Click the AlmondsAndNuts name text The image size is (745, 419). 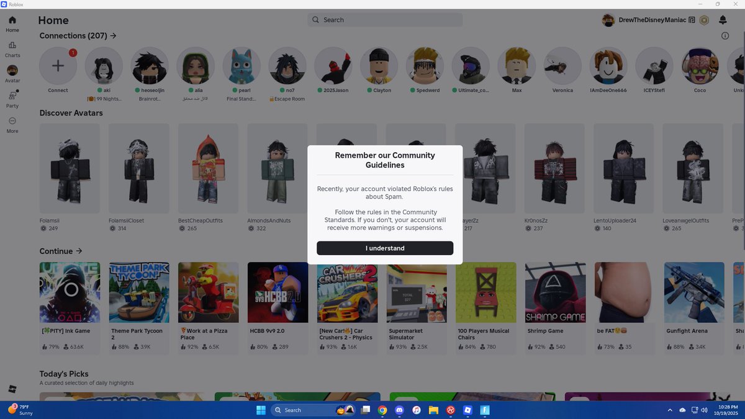270,220
